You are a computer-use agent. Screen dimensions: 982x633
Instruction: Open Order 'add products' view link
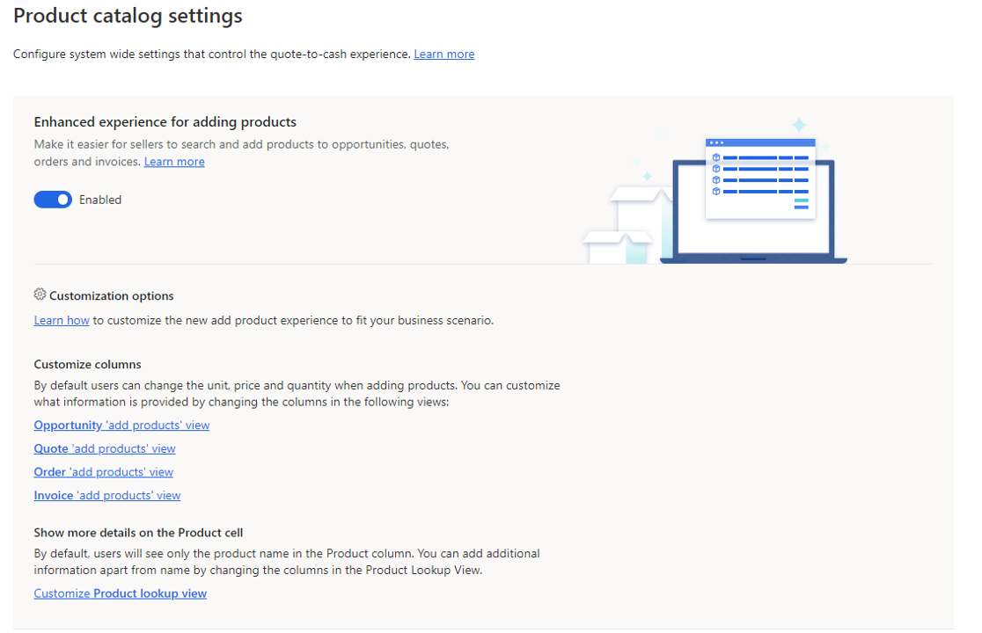pyautogui.click(x=103, y=472)
